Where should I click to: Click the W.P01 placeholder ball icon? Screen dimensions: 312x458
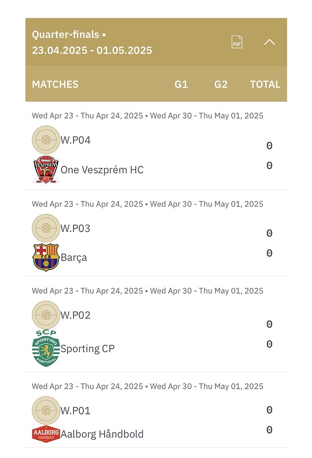click(x=46, y=410)
